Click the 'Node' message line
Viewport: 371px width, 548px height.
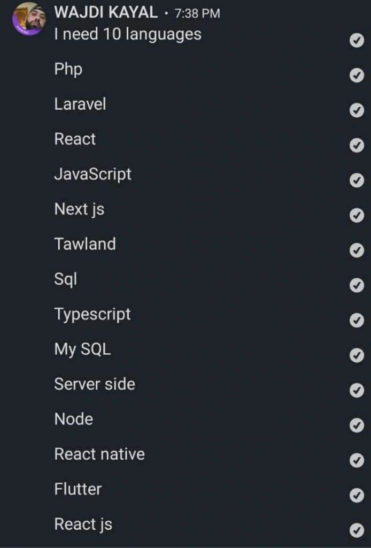pos(74,419)
